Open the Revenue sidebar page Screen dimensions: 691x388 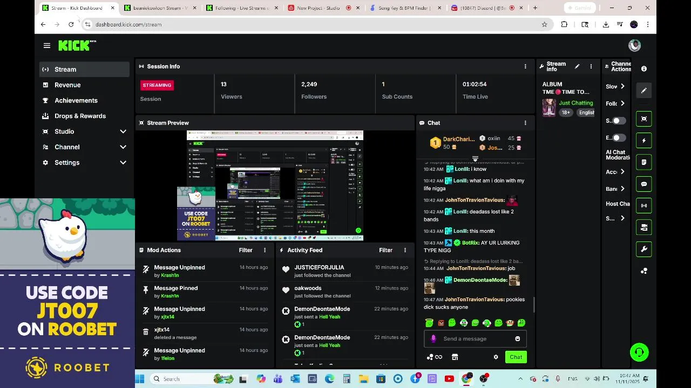(84, 85)
